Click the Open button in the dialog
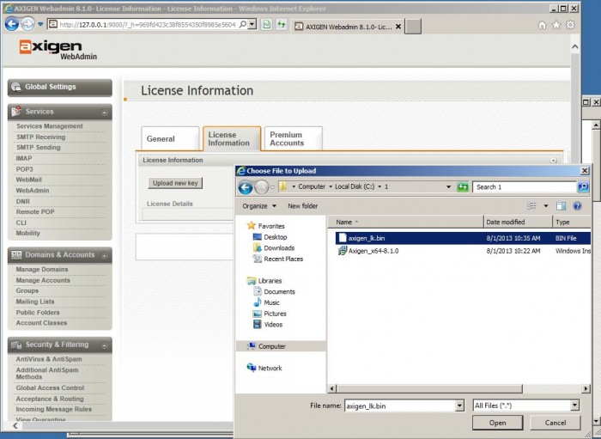 pyautogui.click(x=497, y=423)
